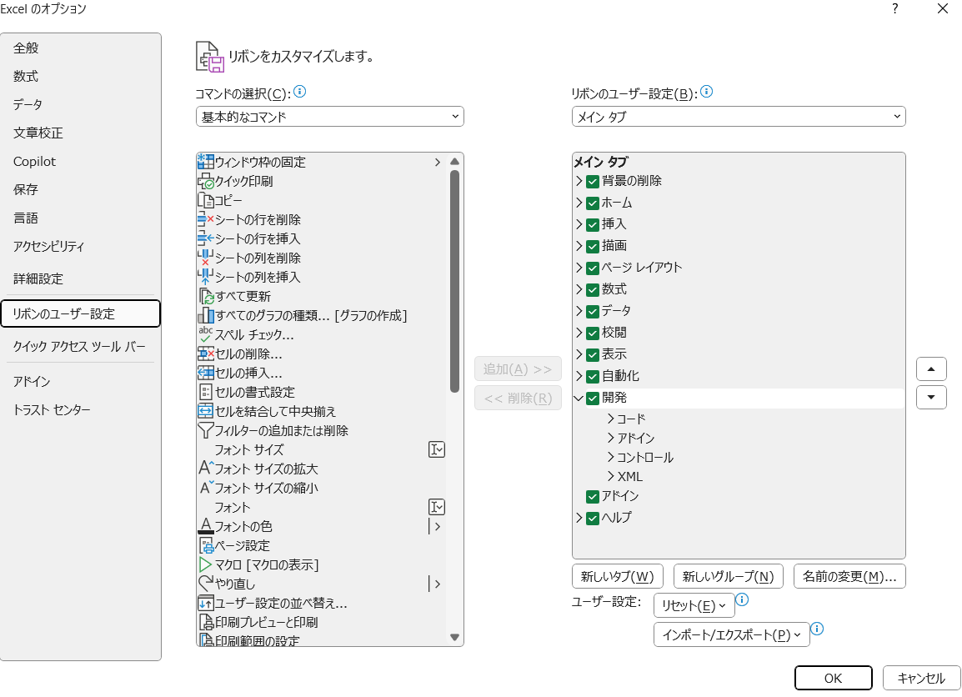This screenshot has width=962, height=697.
Task: Click the 名前の変更 button
Action: [849, 576]
